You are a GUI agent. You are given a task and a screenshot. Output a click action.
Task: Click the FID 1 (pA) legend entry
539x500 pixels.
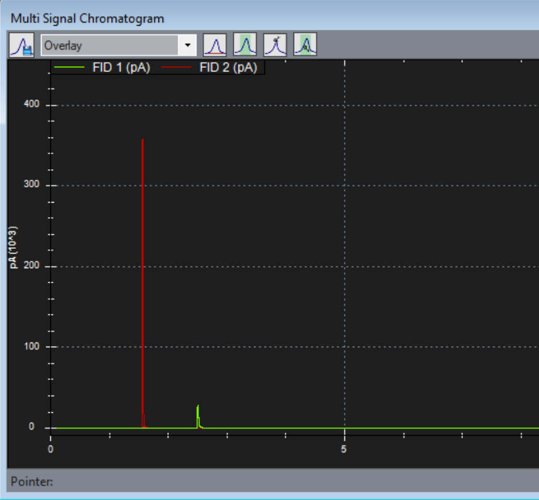102,67
